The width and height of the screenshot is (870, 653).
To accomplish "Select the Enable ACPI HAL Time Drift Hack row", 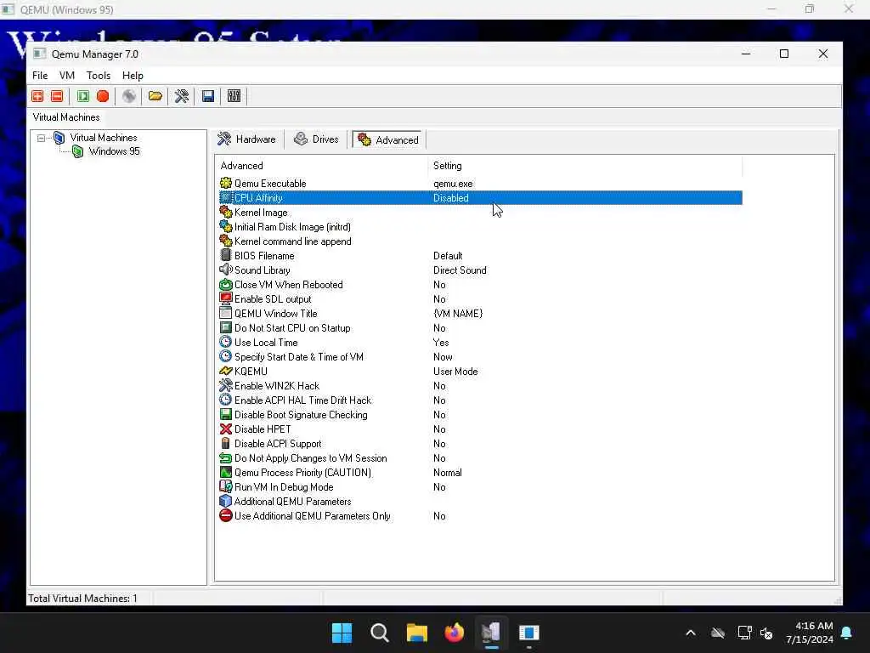I will pos(481,400).
